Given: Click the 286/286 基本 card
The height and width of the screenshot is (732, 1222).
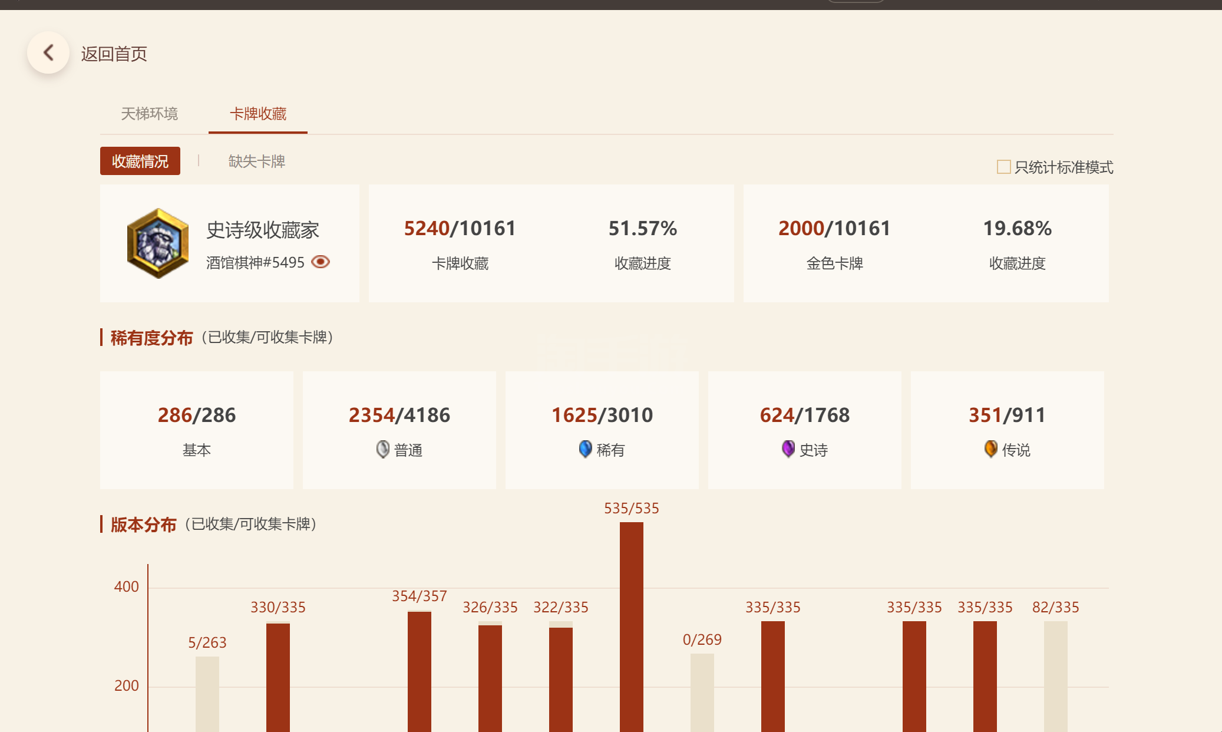Looking at the screenshot, I should click(196, 430).
